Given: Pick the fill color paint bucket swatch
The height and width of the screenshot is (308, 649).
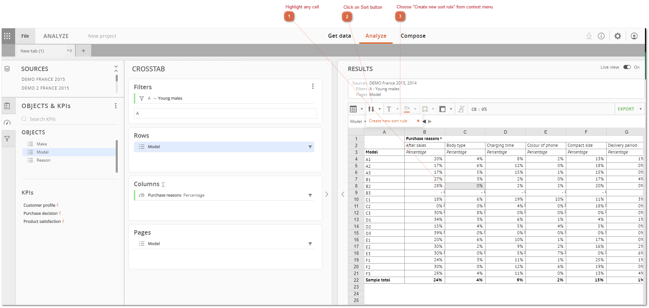Looking at the screenshot, I should click(x=407, y=109).
